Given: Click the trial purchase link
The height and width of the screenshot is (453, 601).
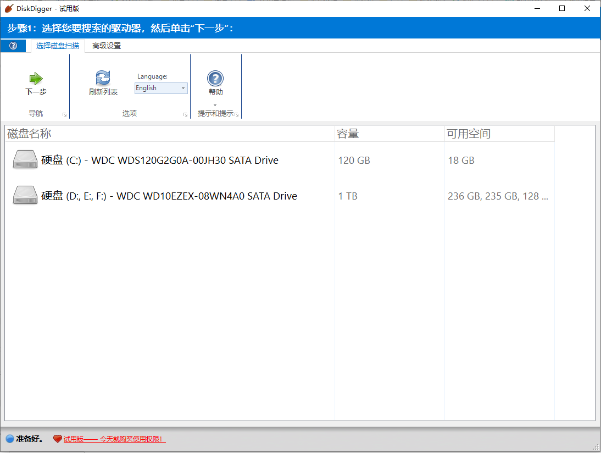Looking at the screenshot, I should (114, 439).
